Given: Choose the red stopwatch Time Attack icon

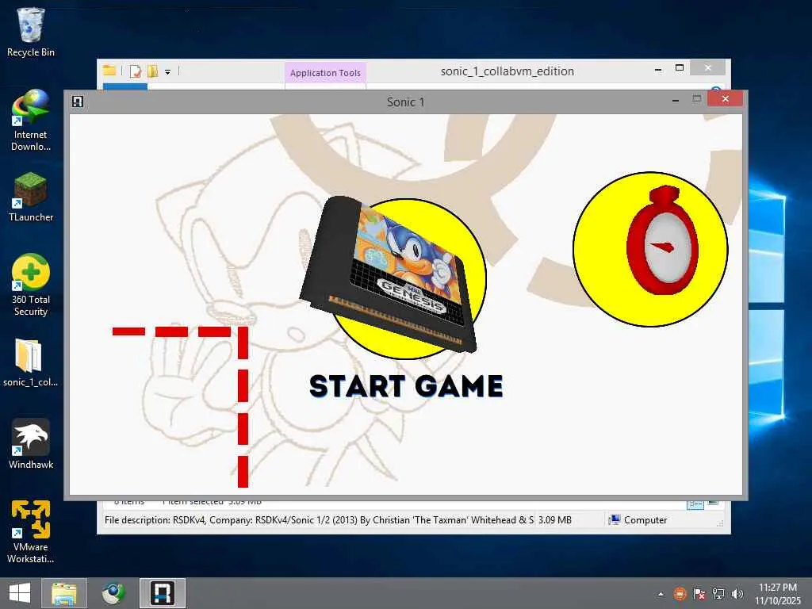Looking at the screenshot, I should [x=650, y=249].
